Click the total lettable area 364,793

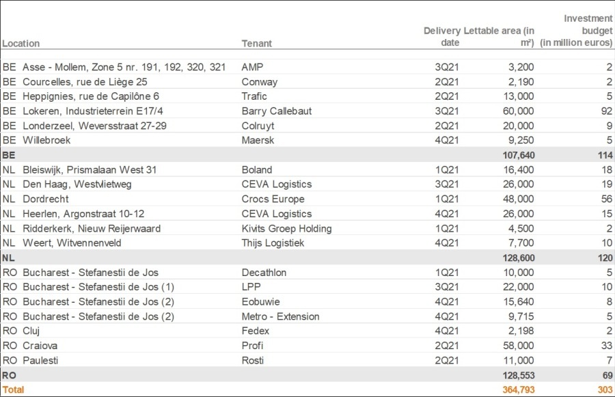coord(517,389)
